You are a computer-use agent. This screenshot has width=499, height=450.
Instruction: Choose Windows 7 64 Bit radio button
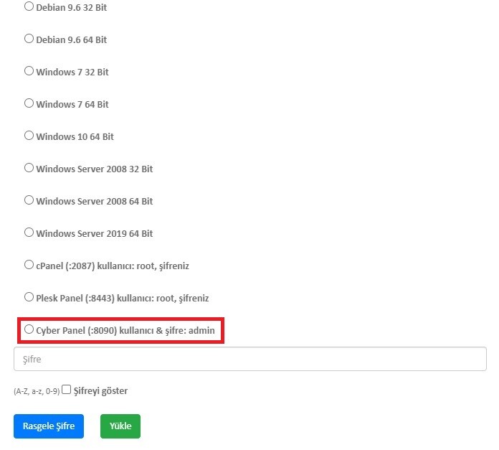(29, 103)
